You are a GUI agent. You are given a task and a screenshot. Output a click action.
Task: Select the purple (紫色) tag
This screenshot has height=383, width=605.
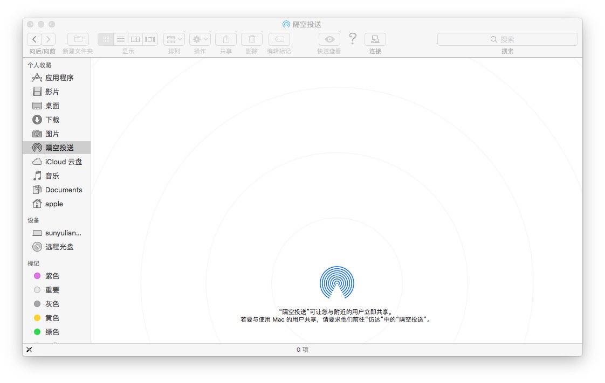tap(52, 276)
